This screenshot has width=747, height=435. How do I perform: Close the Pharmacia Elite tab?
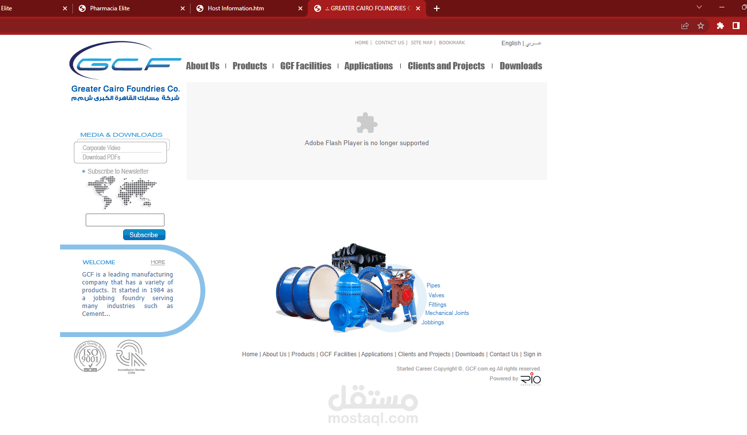coord(183,8)
